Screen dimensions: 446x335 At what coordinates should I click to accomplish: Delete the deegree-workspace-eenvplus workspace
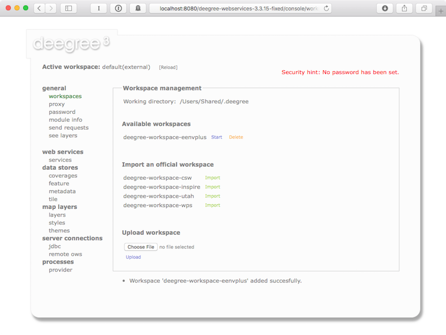236,137
